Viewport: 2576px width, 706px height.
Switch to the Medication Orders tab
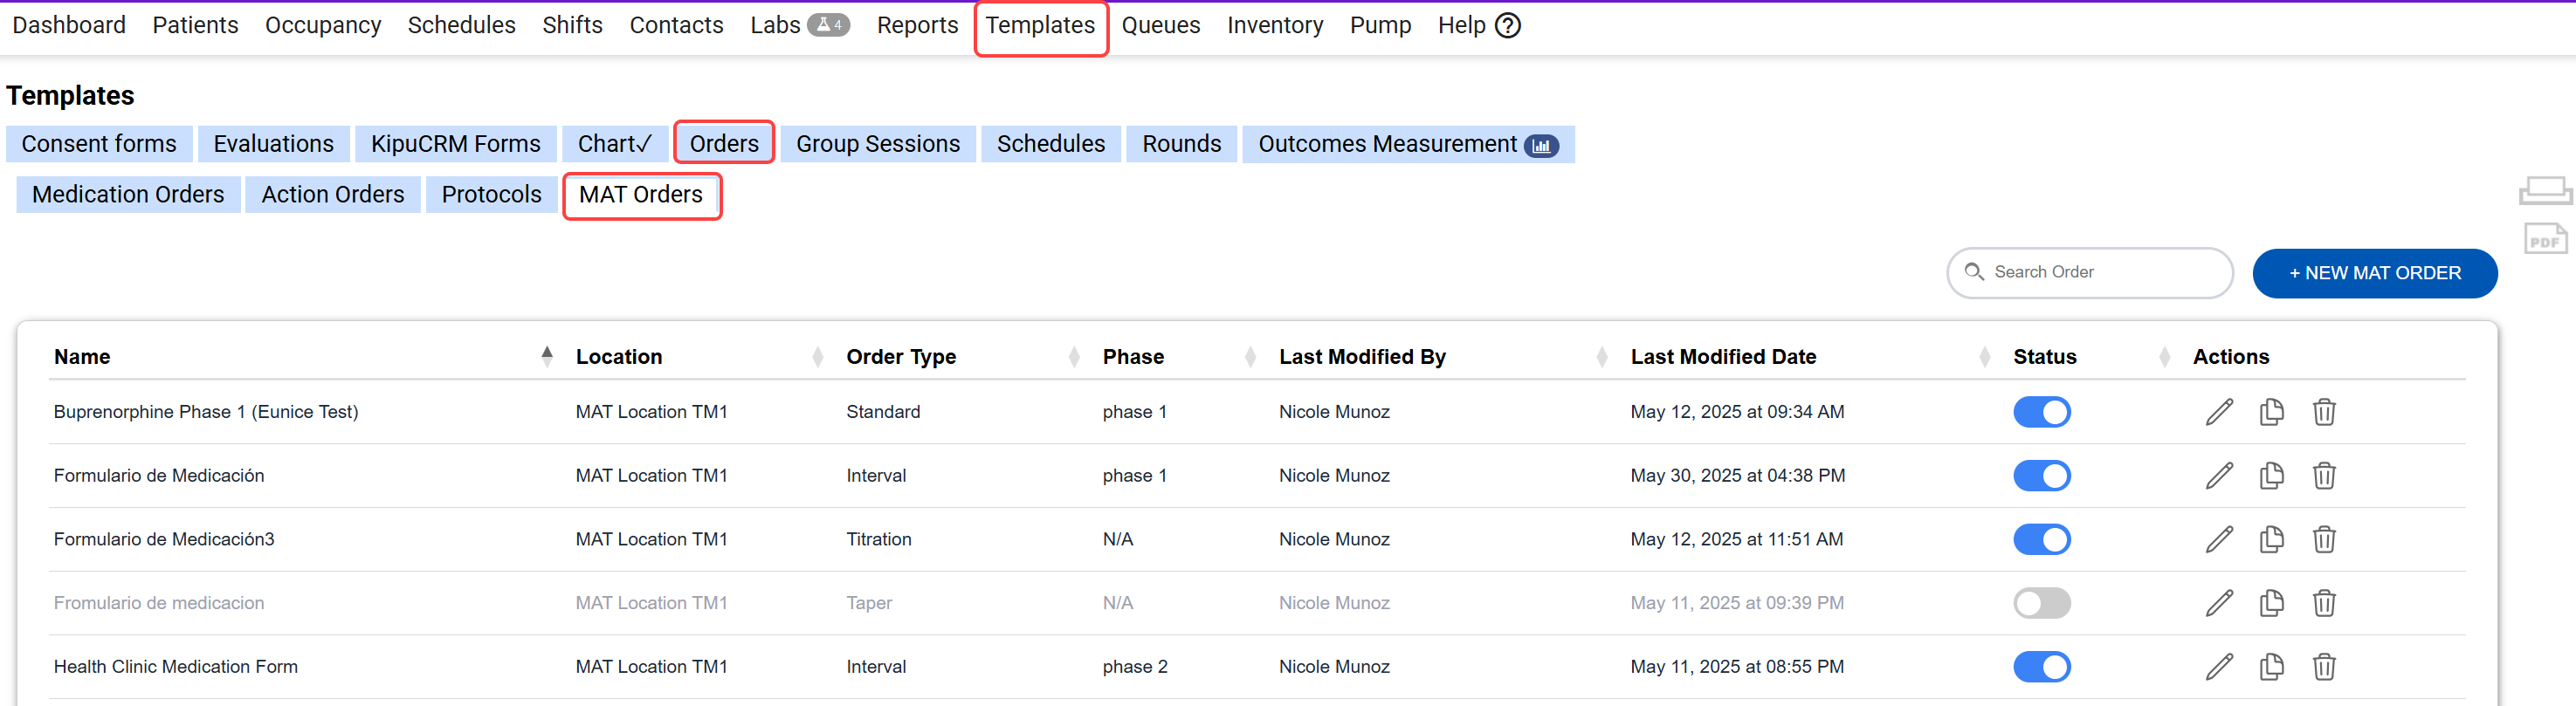pyautogui.click(x=128, y=195)
